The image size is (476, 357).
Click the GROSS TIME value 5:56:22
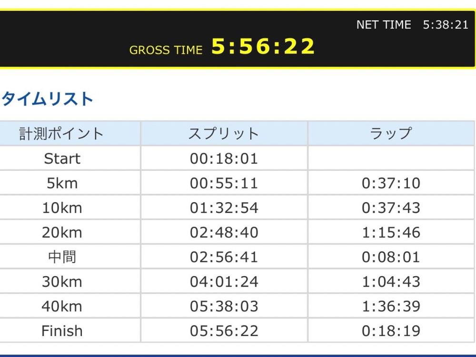[x=263, y=47]
